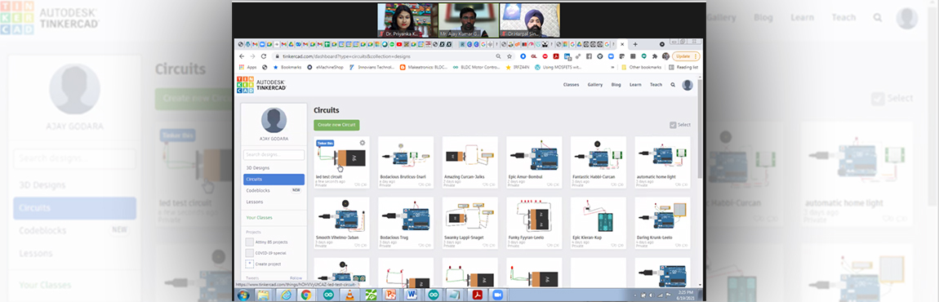Click the Tinker this button on first card
This screenshot has height=302, width=939.
[x=325, y=143]
